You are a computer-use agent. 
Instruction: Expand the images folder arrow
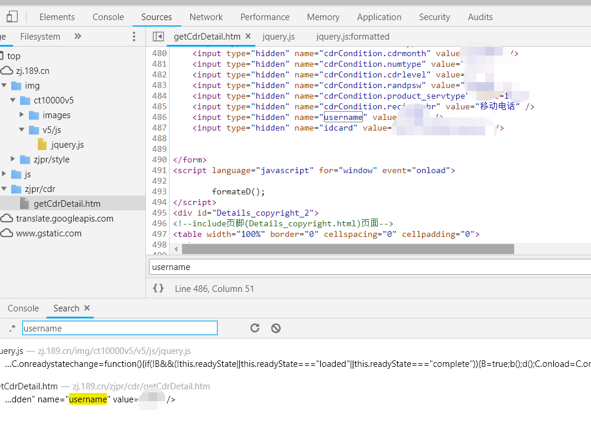21,115
